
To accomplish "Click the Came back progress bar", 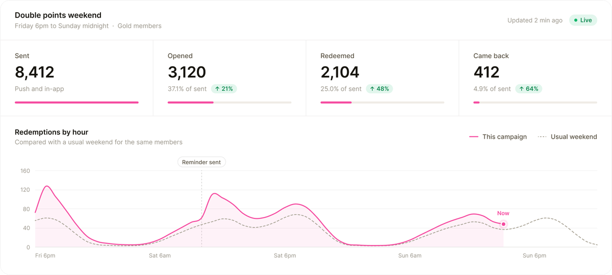I will click(x=535, y=103).
